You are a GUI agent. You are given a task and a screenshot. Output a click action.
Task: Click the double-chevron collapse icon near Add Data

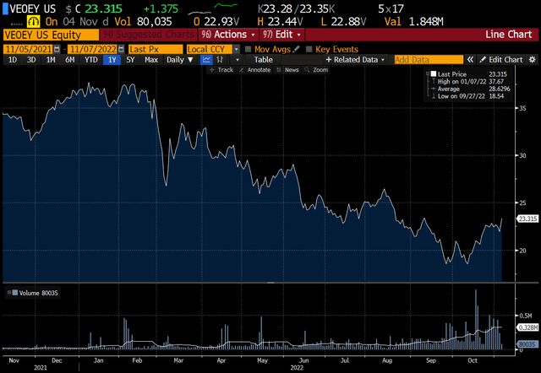[470, 60]
